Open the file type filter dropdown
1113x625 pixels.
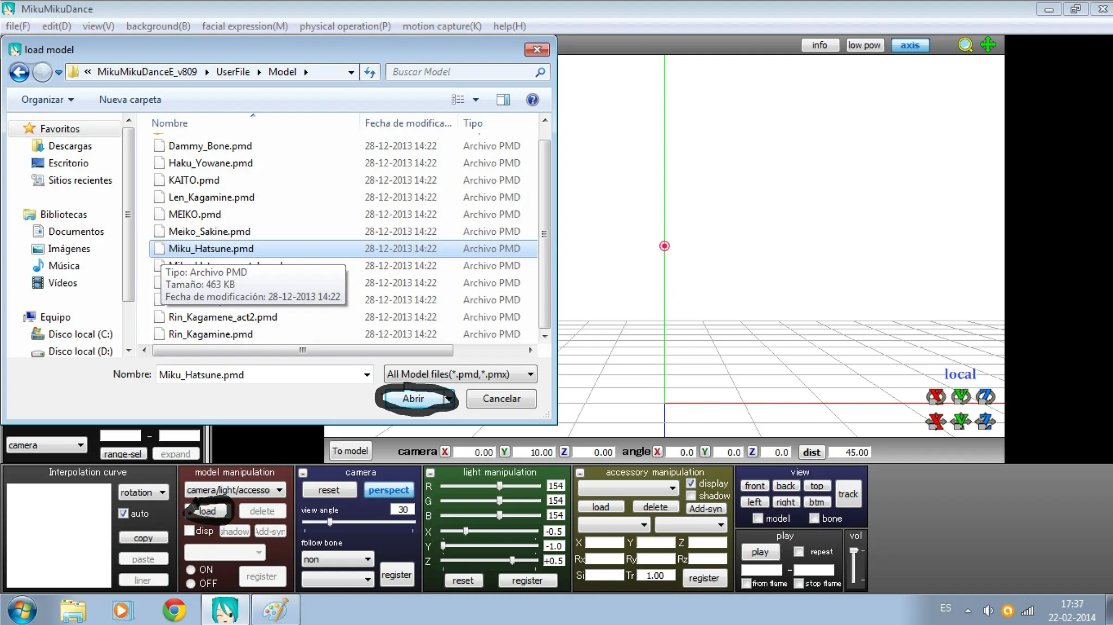tap(460, 374)
